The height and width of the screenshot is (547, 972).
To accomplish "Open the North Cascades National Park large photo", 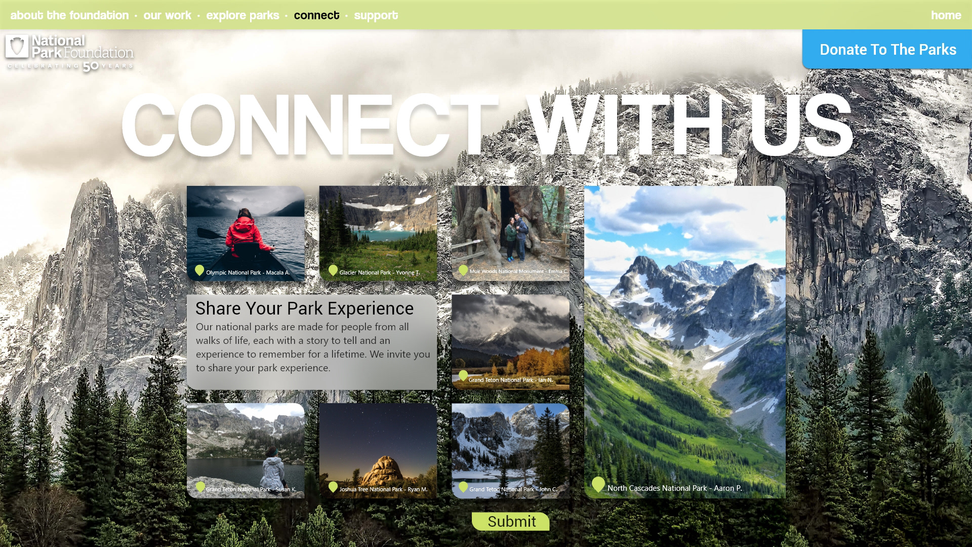I will (685, 342).
